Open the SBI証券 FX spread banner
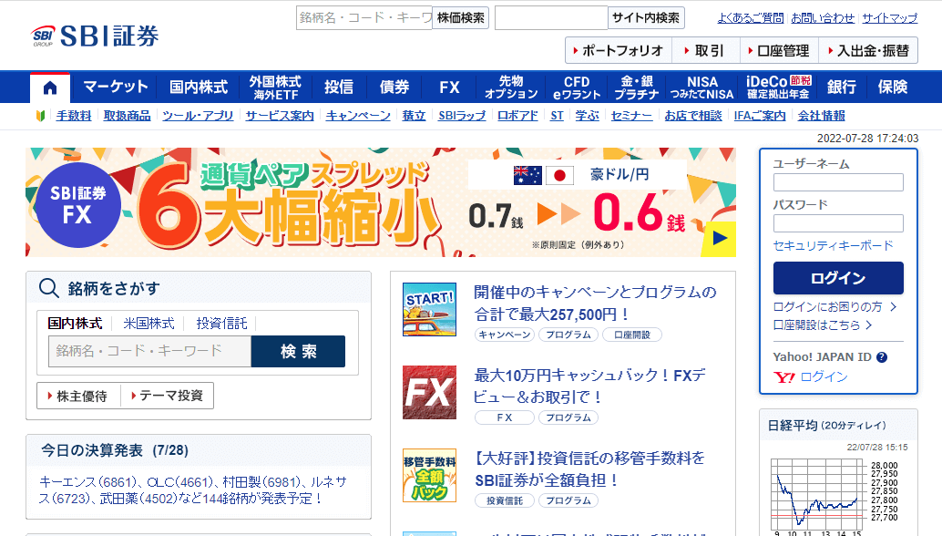Screen dimensions: 942x536 pos(380,202)
